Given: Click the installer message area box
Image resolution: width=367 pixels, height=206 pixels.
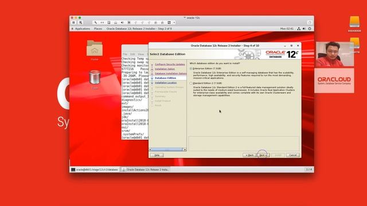Looking at the screenshot, I should 244,144.
